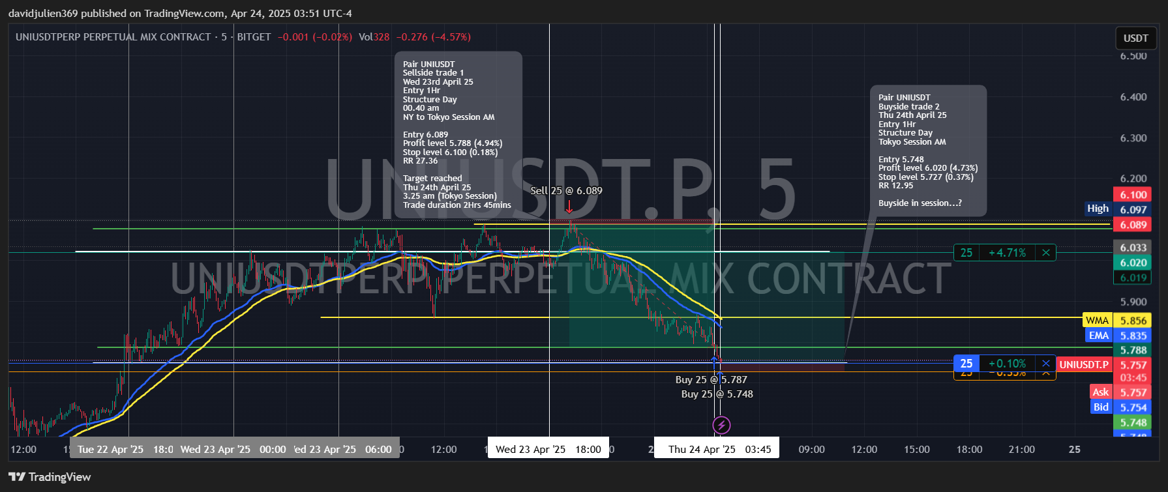Screen dimensions: 1168x492
Task: Click the Wed 23 Apr '25 00:00 time label
Action: point(233,450)
